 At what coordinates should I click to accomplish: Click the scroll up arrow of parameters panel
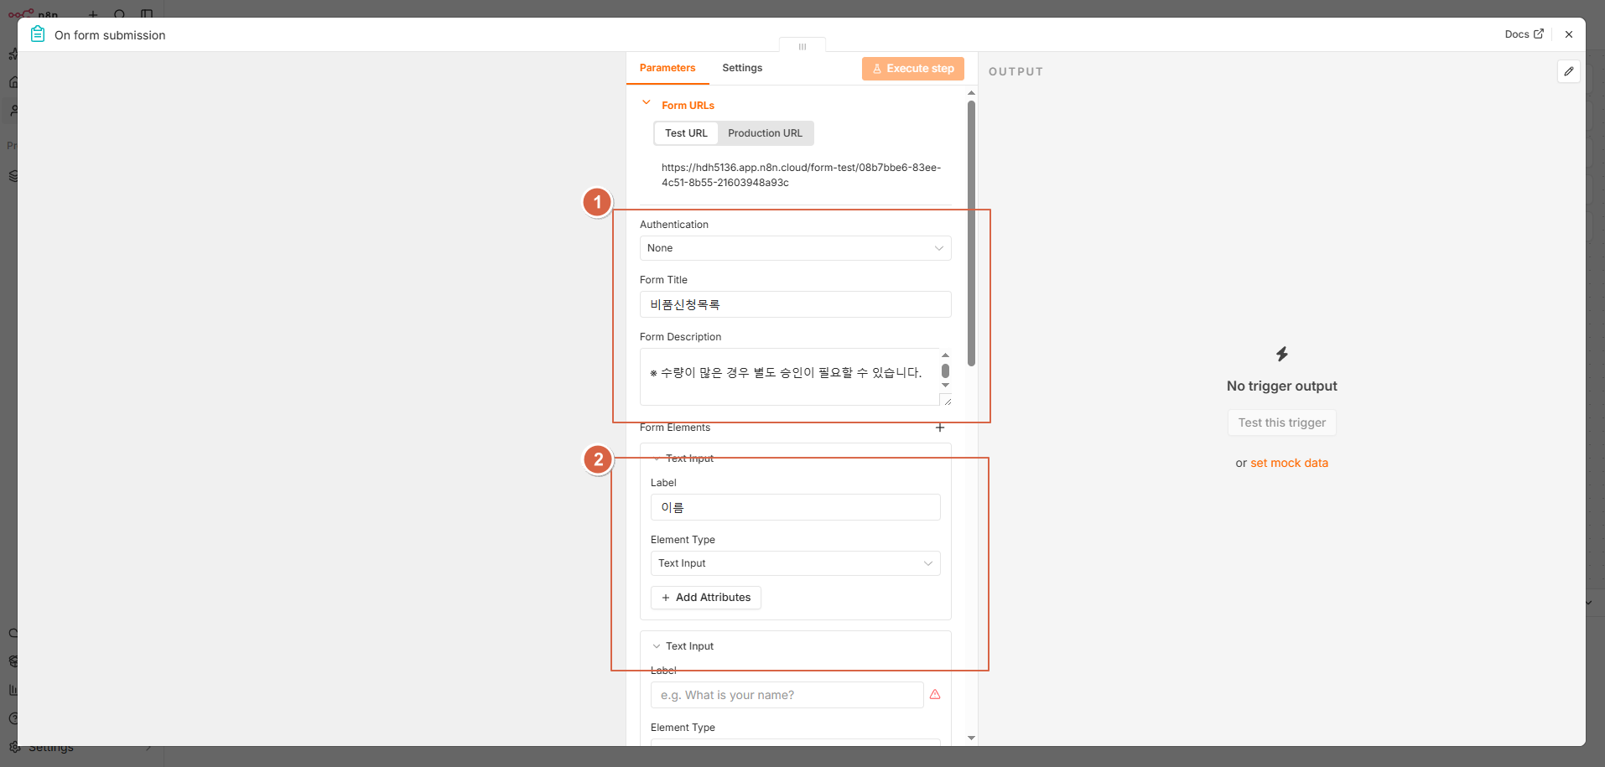tap(971, 92)
